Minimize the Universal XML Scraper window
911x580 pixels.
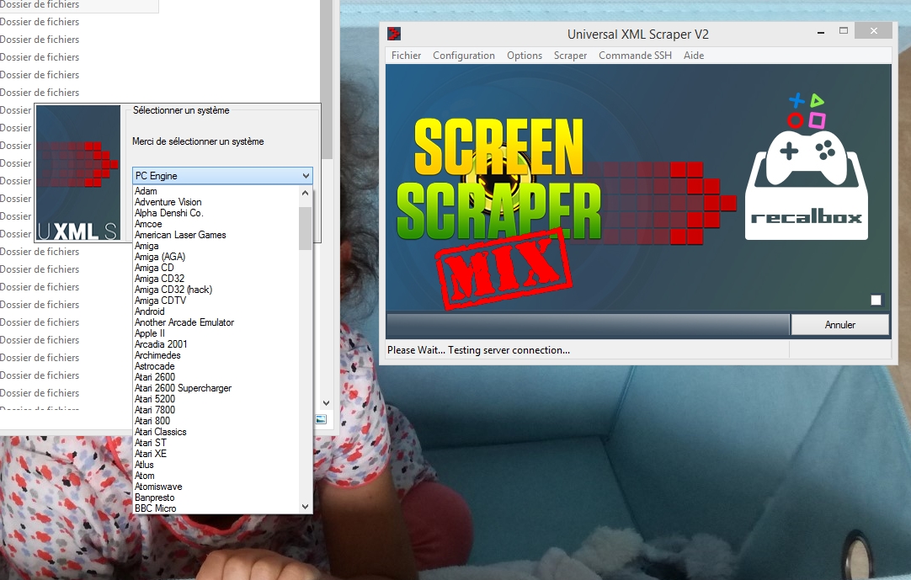[x=820, y=33]
